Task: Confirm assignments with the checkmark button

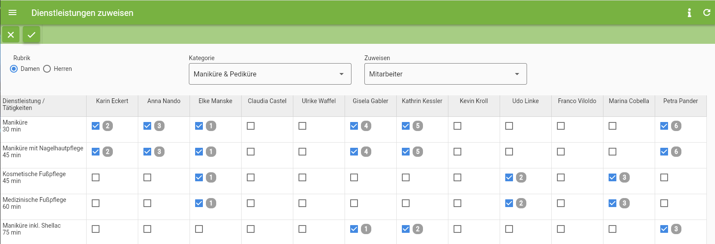Action: point(31,35)
